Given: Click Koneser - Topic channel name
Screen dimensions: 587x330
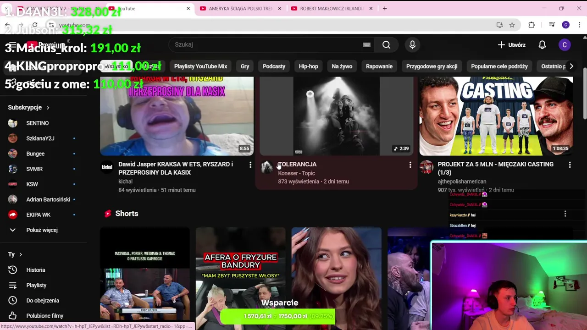Looking at the screenshot, I should pyautogui.click(x=296, y=173).
